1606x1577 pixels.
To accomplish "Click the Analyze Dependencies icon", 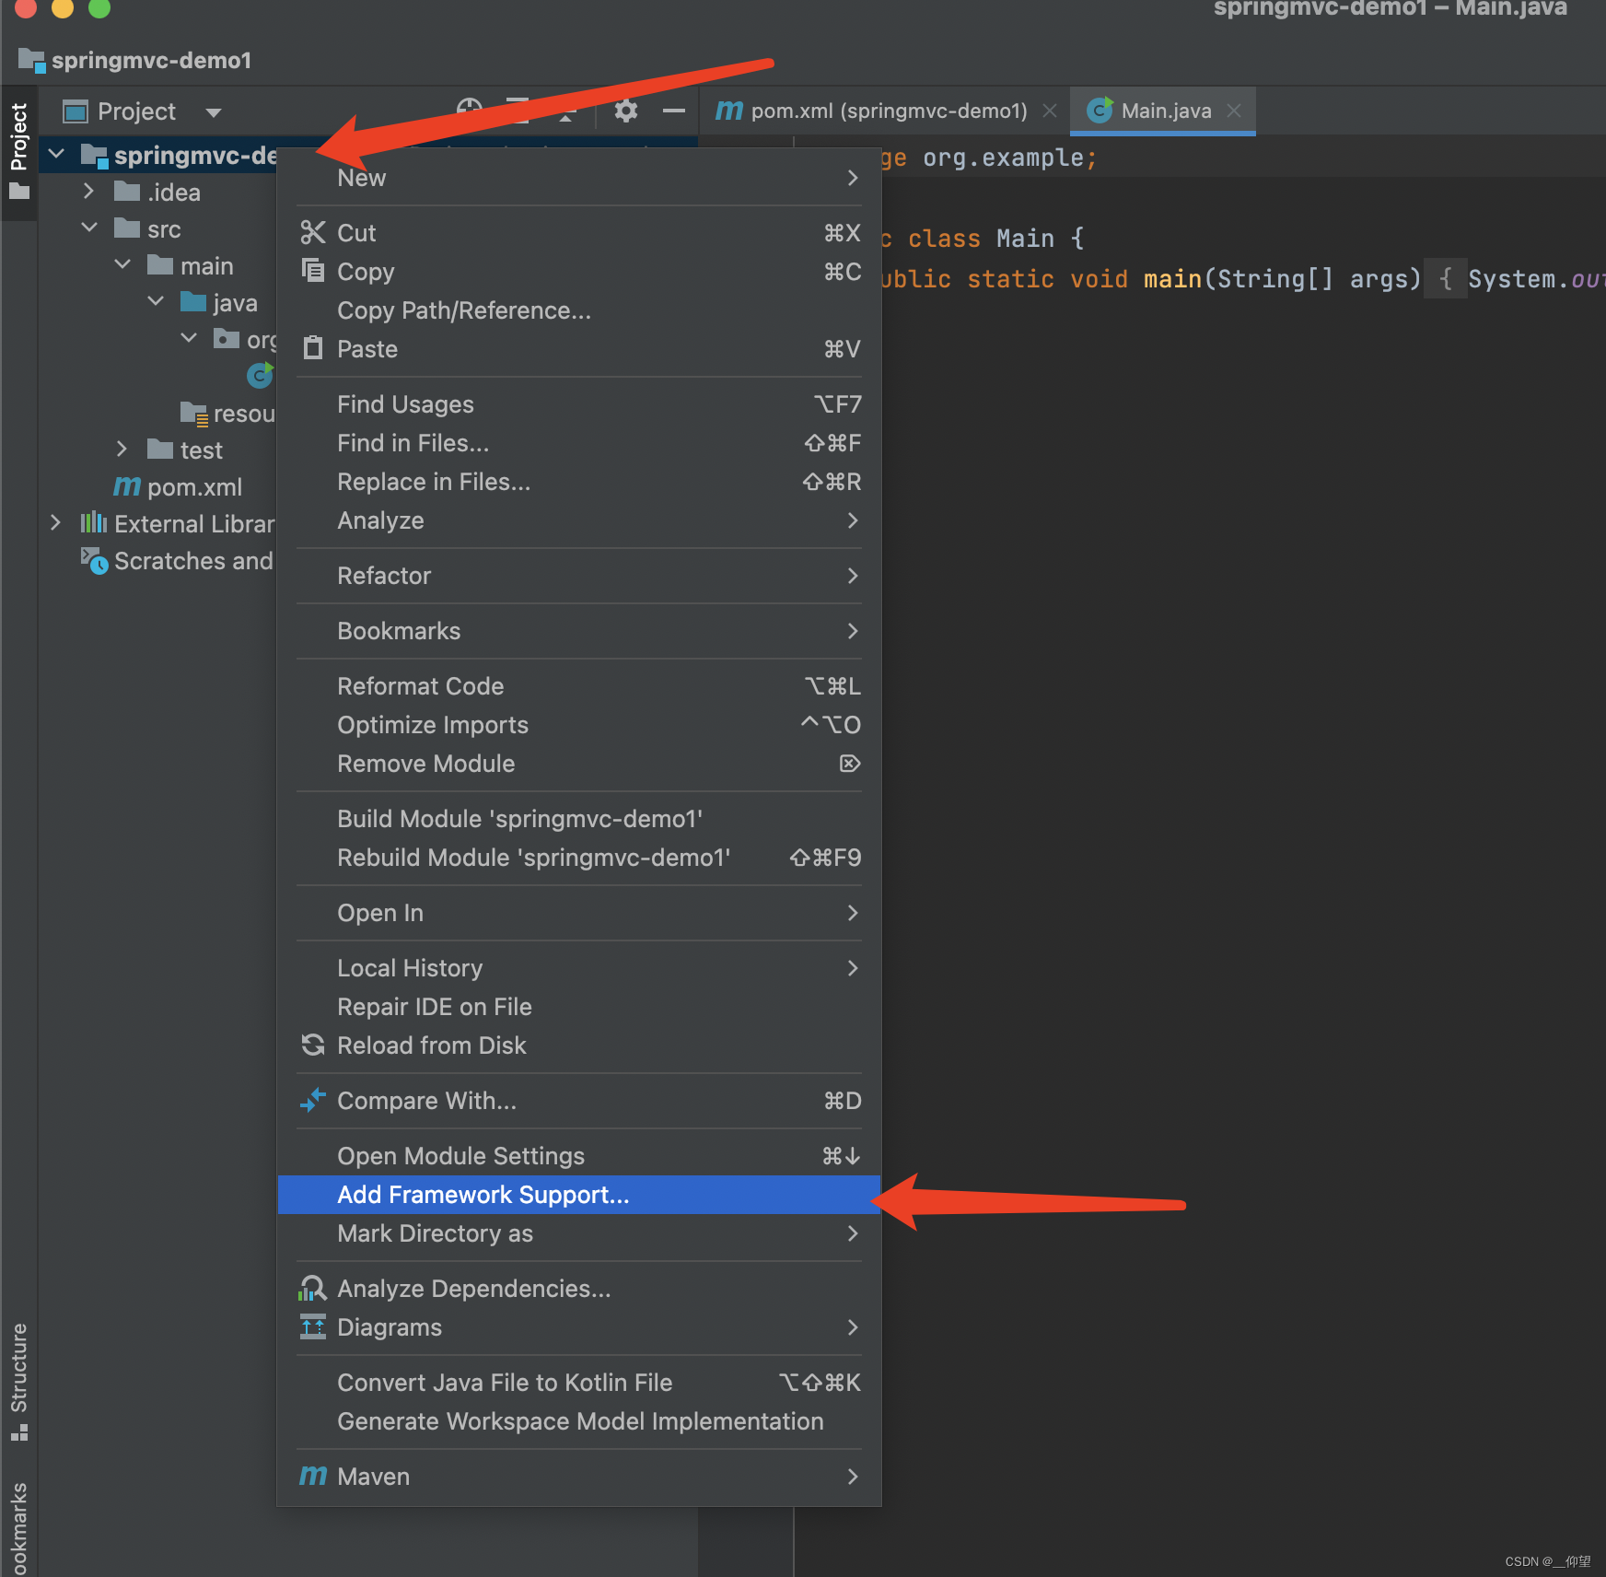I will point(313,1288).
